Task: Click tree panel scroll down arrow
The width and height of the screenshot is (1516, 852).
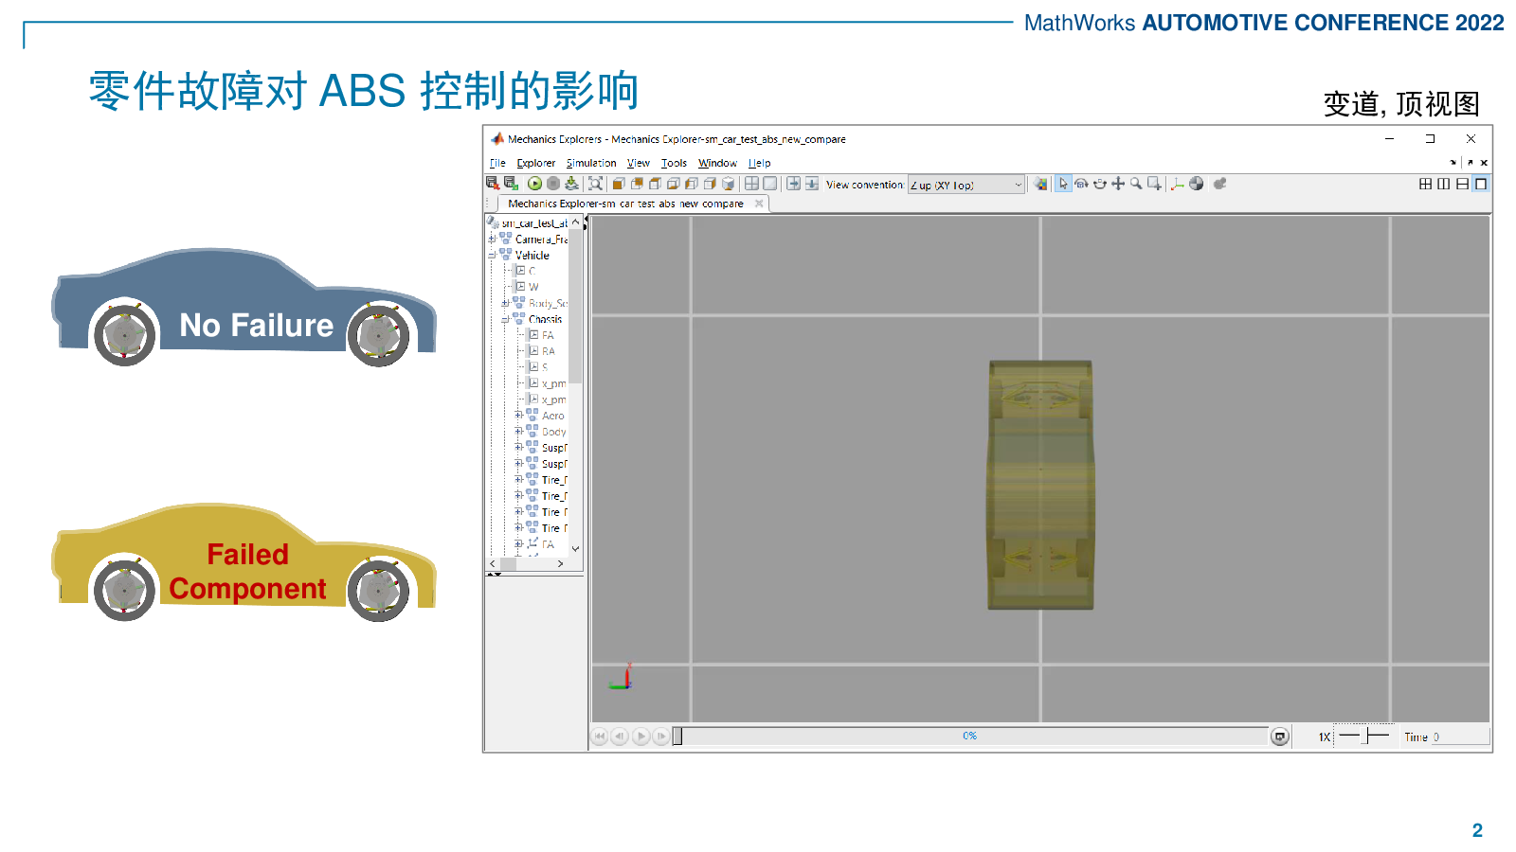Action: coord(575,548)
